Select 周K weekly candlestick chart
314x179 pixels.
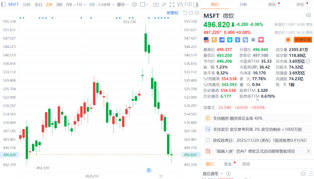(59, 5)
